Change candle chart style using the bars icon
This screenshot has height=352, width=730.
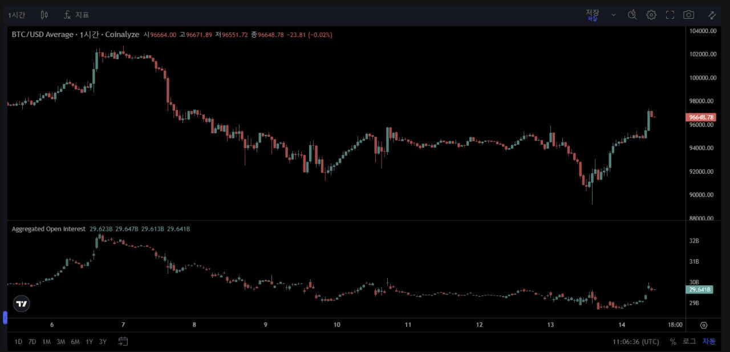point(44,15)
